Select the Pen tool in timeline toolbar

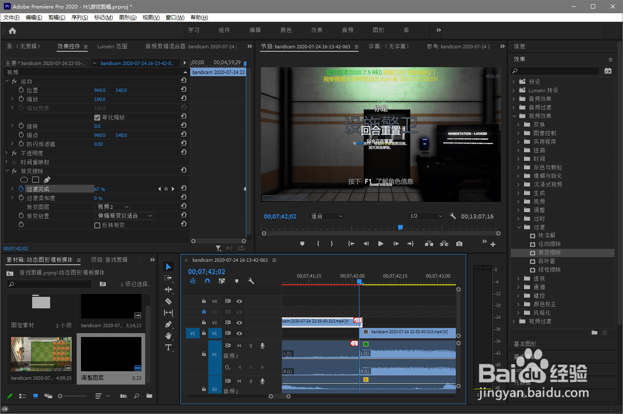click(x=168, y=324)
